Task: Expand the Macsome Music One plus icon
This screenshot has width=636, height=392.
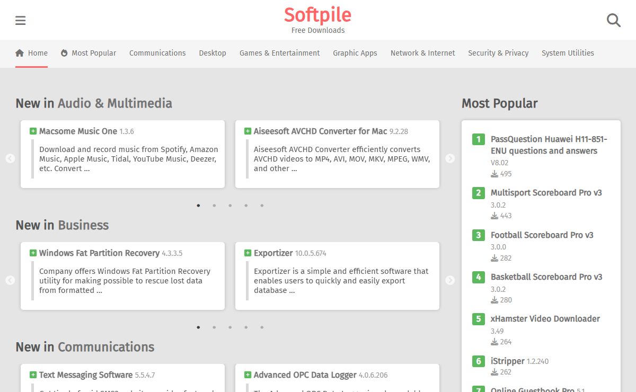Action: point(33,131)
